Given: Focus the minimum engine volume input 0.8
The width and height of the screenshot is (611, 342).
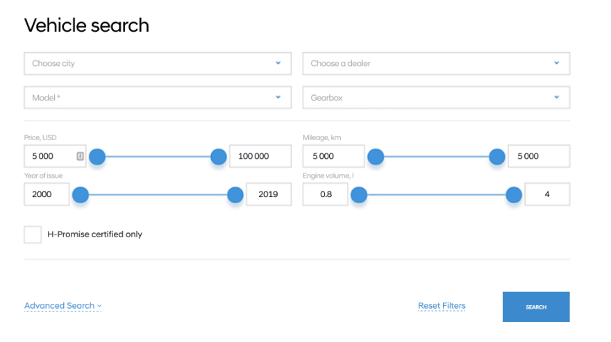Looking at the screenshot, I should point(325,195).
